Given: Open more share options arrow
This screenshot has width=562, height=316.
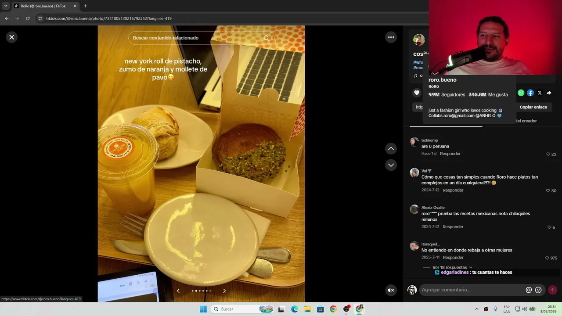Looking at the screenshot, I should coord(549,93).
